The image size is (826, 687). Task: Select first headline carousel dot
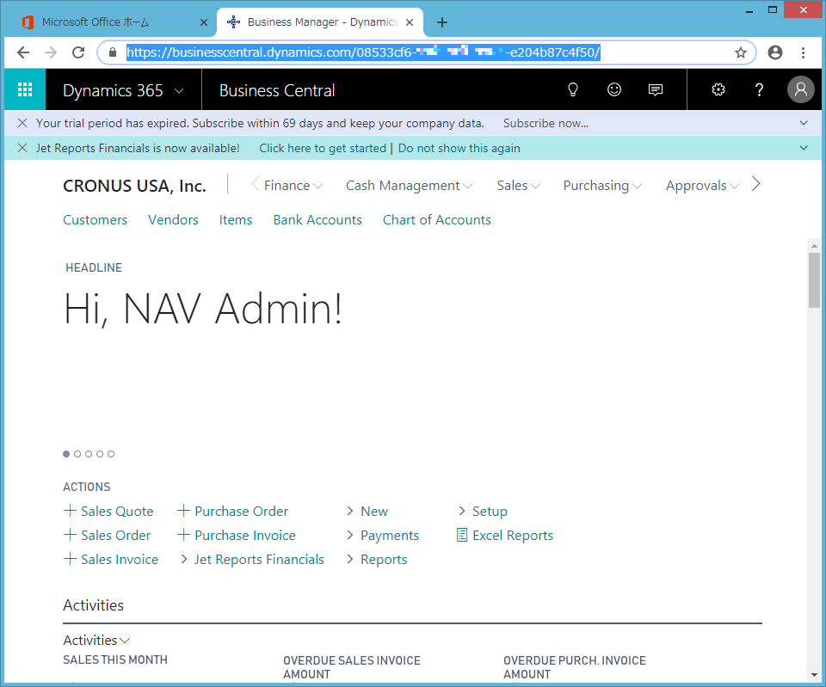coord(66,454)
